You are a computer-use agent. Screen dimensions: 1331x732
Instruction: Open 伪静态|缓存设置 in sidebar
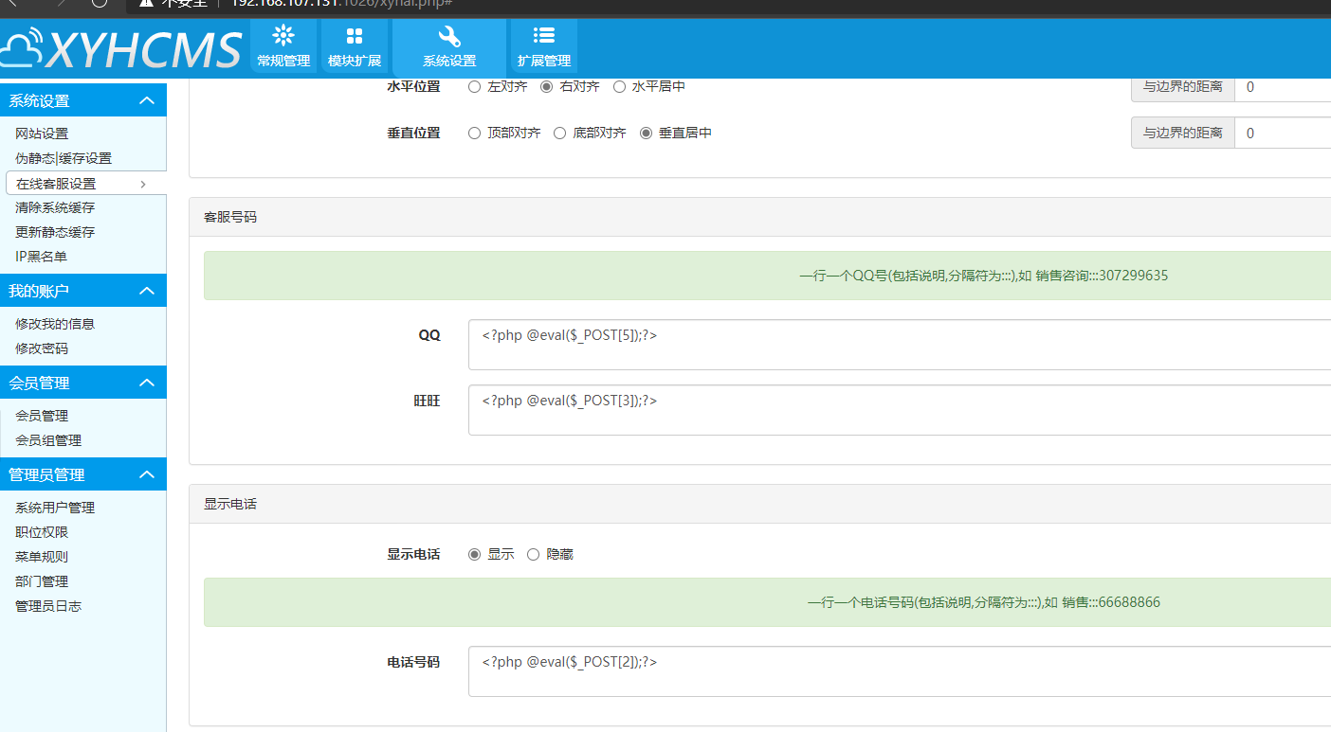coord(64,158)
